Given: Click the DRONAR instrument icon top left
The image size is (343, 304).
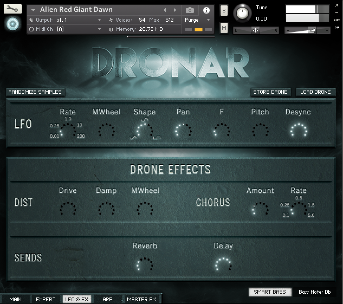Looking at the screenshot, I should pyautogui.click(x=12, y=24).
